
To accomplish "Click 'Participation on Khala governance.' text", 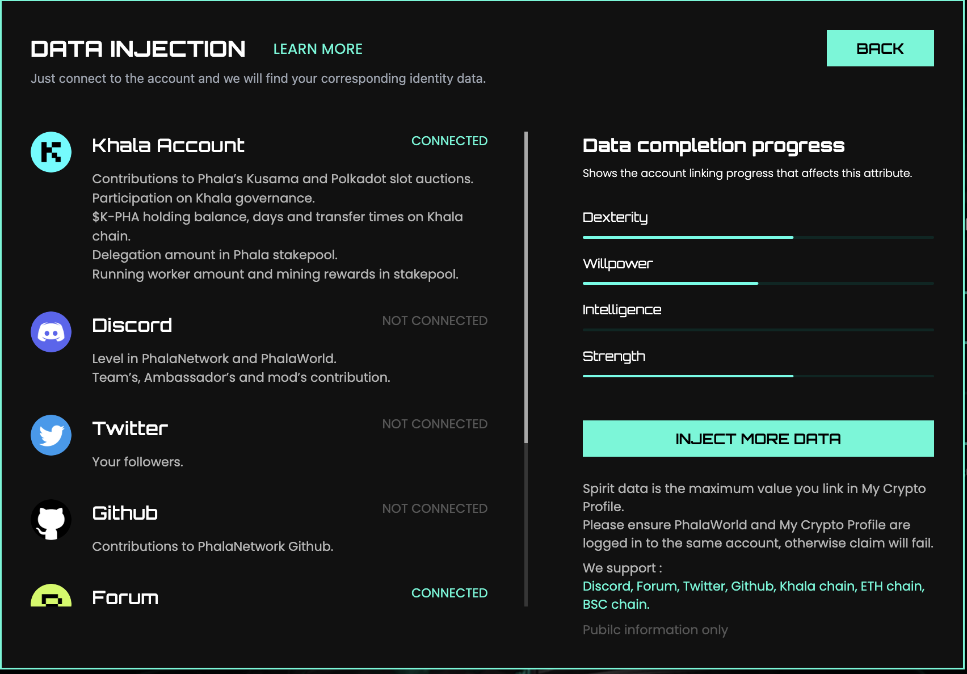I will [204, 198].
